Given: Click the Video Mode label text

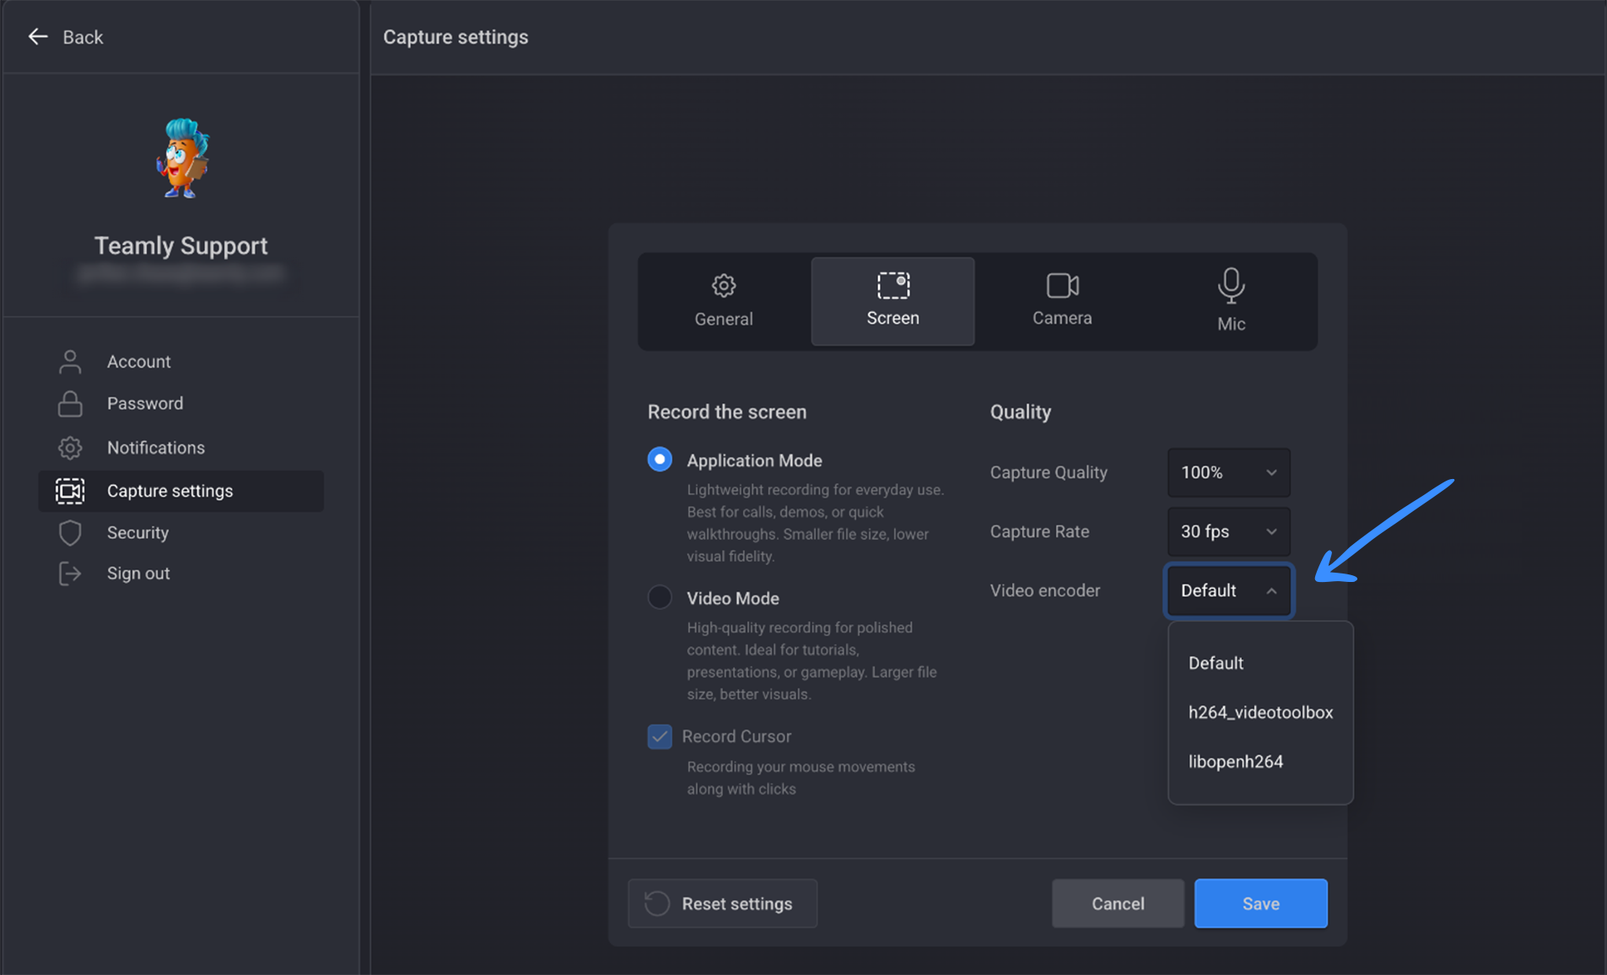Looking at the screenshot, I should tap(732, 598).
